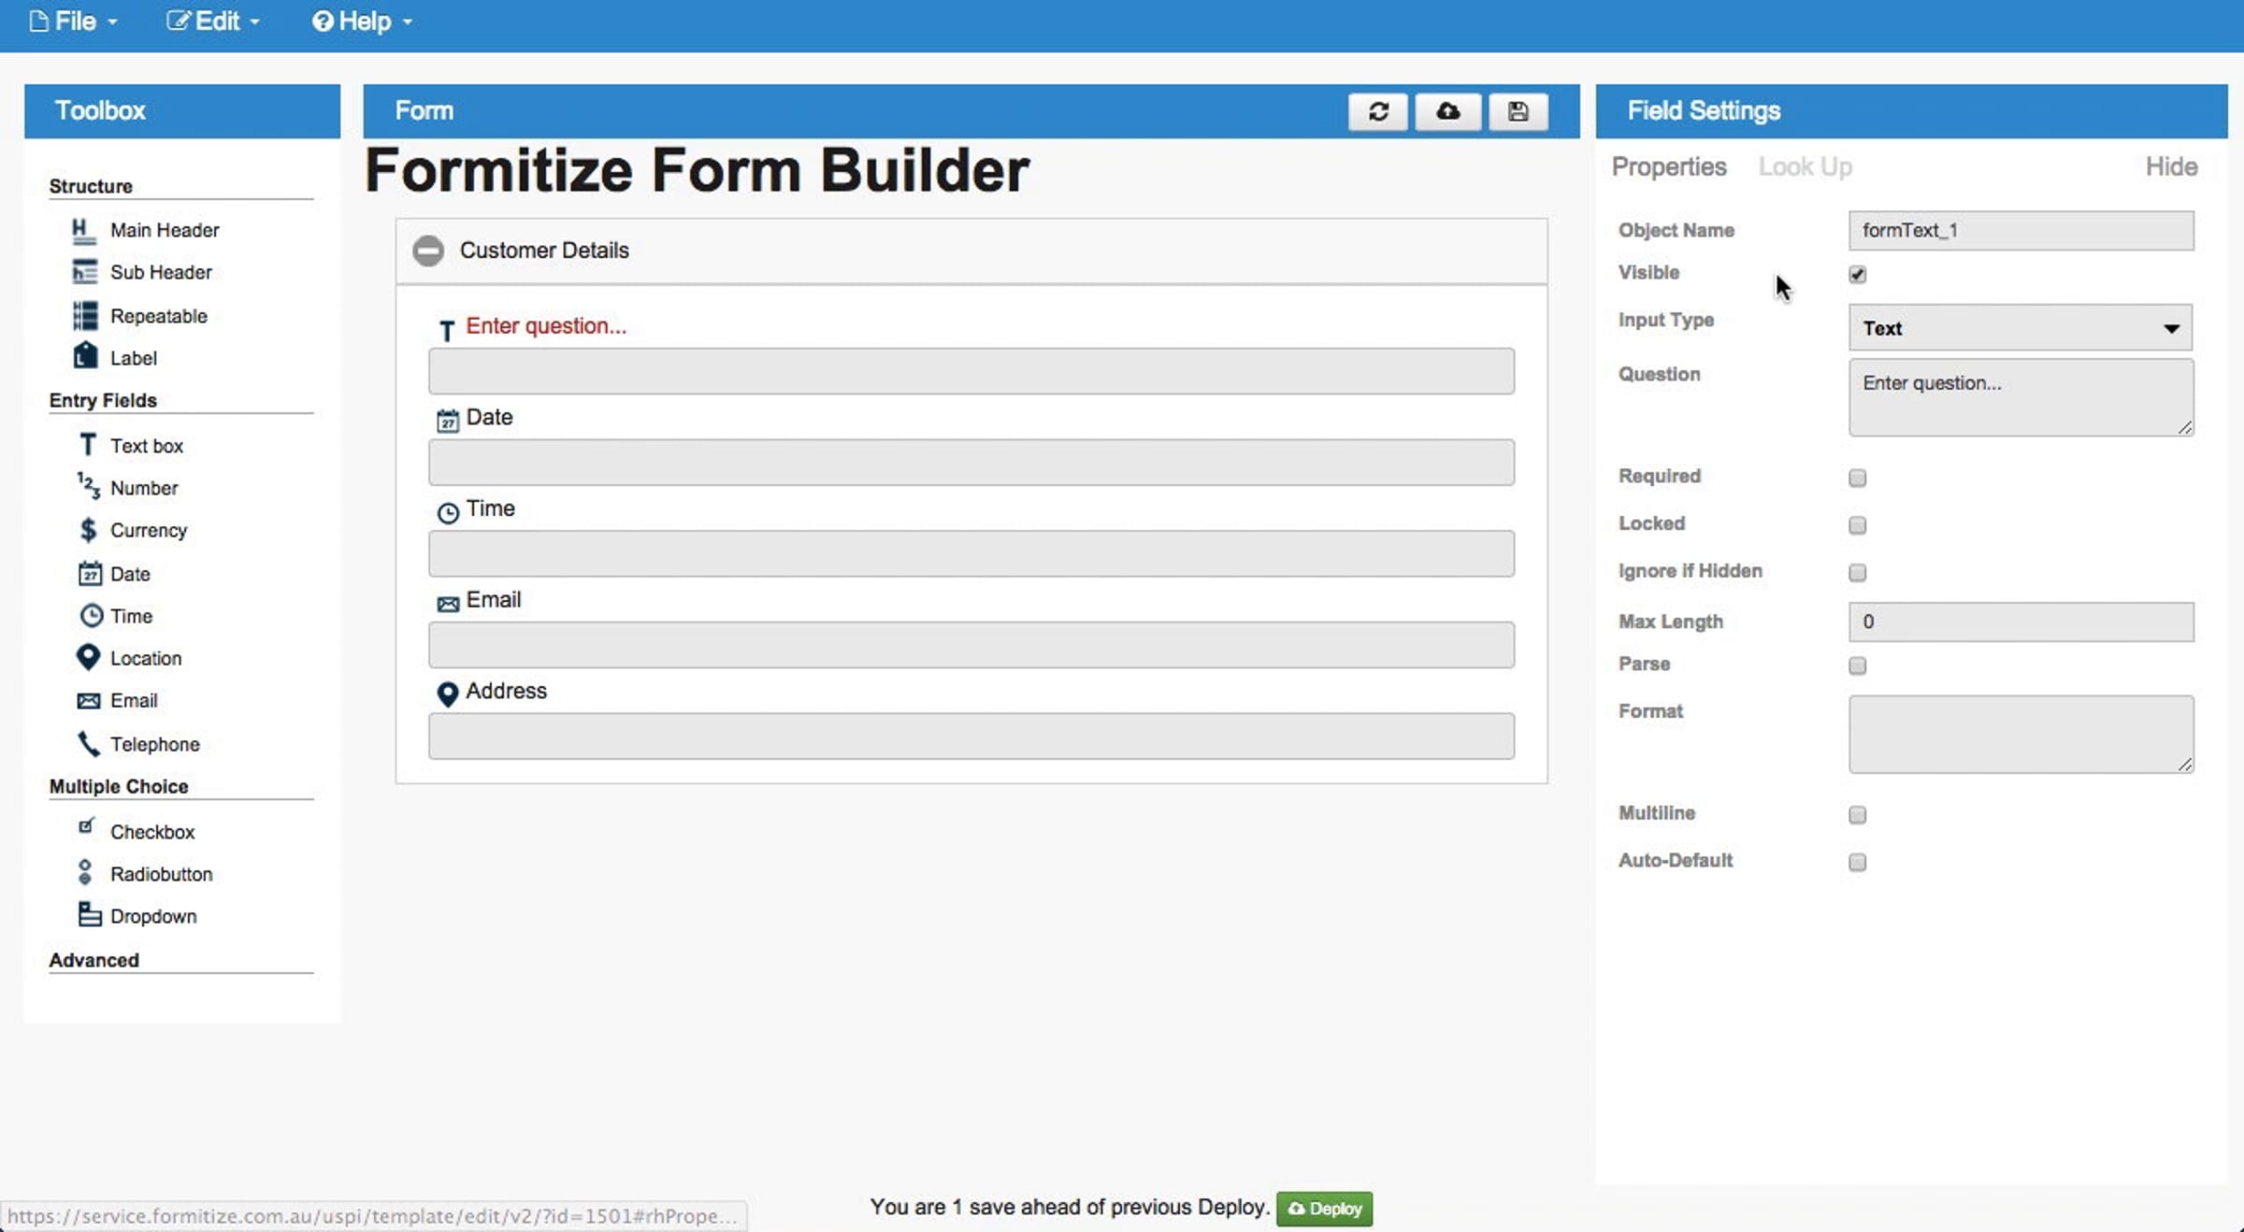Click the Time clock icon in Toolbox
Screen dimensions: 2244x1232
pyautogui.click(x=91, y=615)
